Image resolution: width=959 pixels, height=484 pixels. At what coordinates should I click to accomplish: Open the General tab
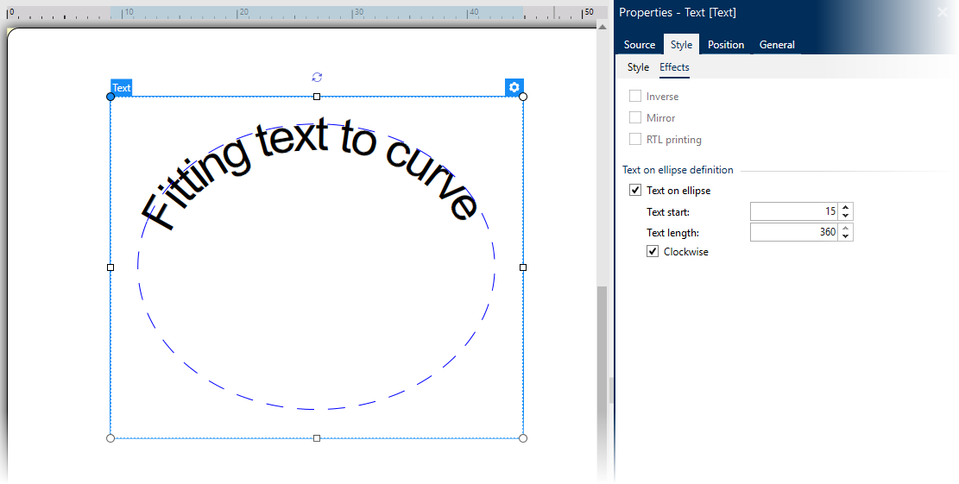[777, 45]
